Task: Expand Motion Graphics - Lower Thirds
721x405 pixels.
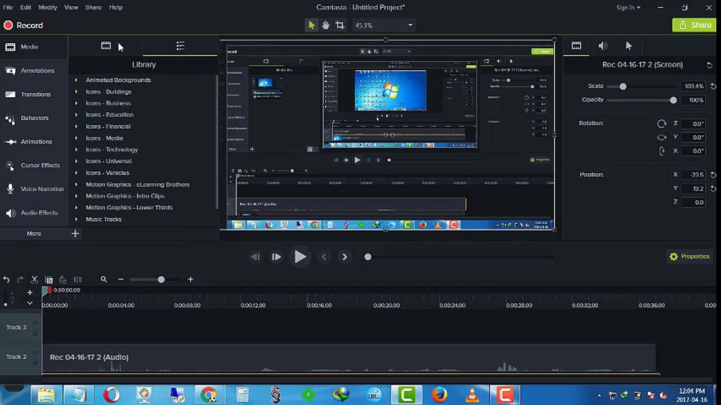Action: 76,208
